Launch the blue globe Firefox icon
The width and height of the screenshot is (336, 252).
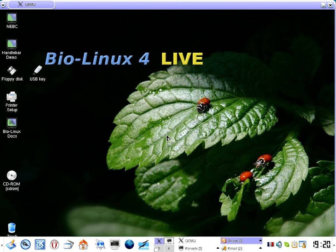(129, 244)
